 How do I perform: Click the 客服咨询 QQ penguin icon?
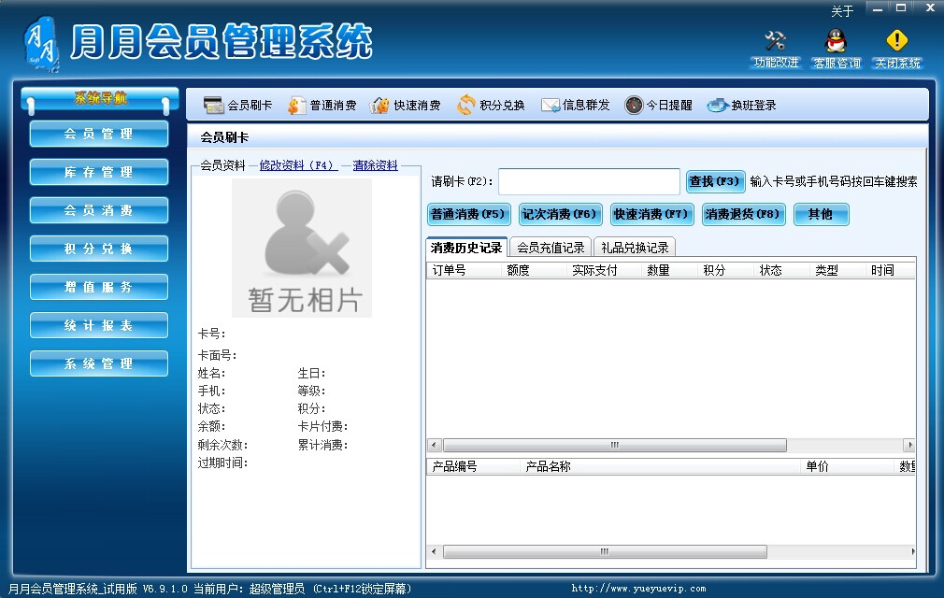pos(836,42)
